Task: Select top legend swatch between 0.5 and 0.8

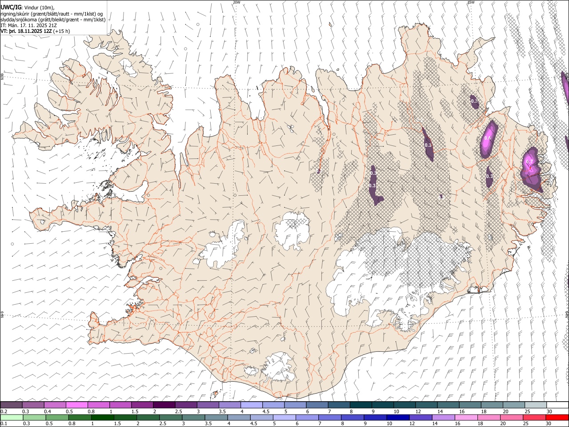Action: [x=76, y=405]
